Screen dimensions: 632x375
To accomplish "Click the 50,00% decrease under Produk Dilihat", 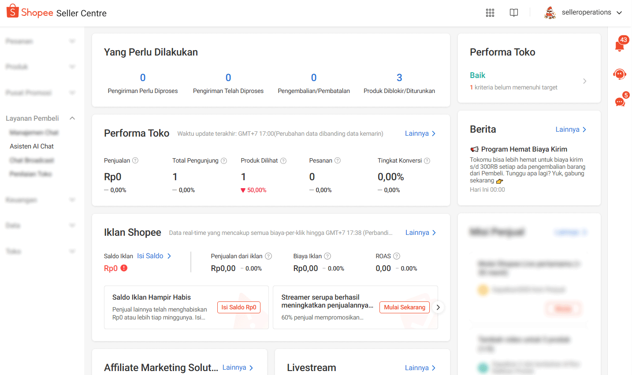I will click(x=254, y=190).
